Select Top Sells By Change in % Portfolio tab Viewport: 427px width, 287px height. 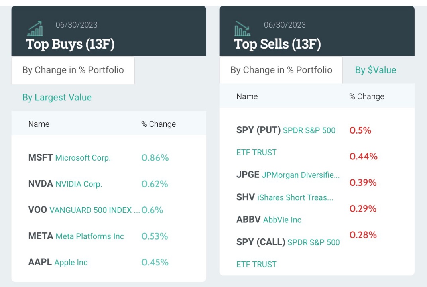pyautogui.click(x=281, y=70)
